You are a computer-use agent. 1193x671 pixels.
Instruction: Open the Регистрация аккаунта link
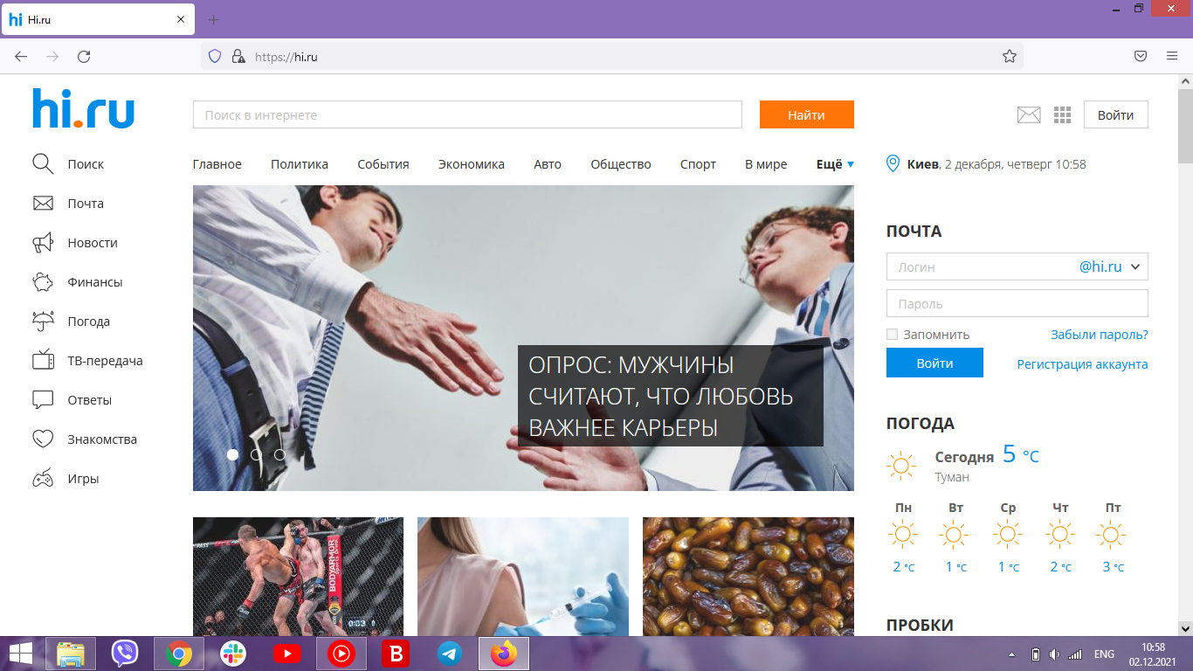1082,363
